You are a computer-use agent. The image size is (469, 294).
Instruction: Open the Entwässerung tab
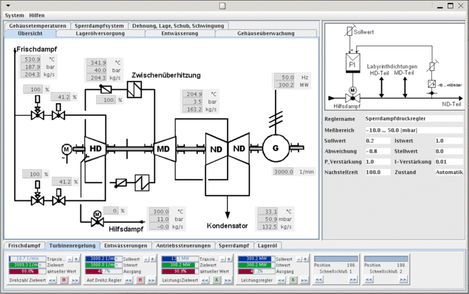point(180,33)
